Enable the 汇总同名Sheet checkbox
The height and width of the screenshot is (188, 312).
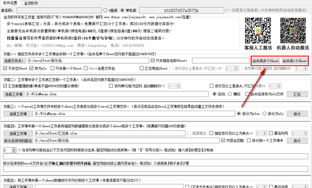coord(141,69)
